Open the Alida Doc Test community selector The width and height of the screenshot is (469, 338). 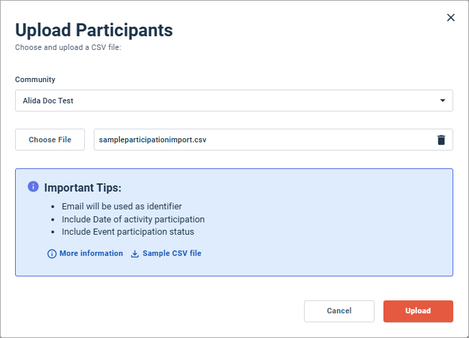[x=234, y=101]
